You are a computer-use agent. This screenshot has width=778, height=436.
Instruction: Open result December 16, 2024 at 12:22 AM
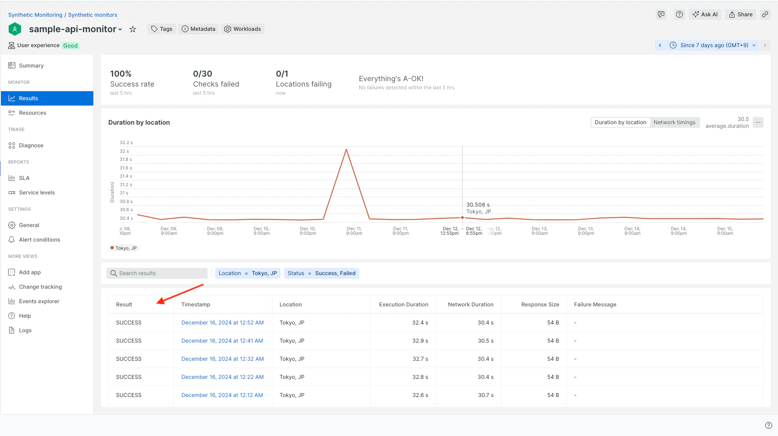pos(222,377)
